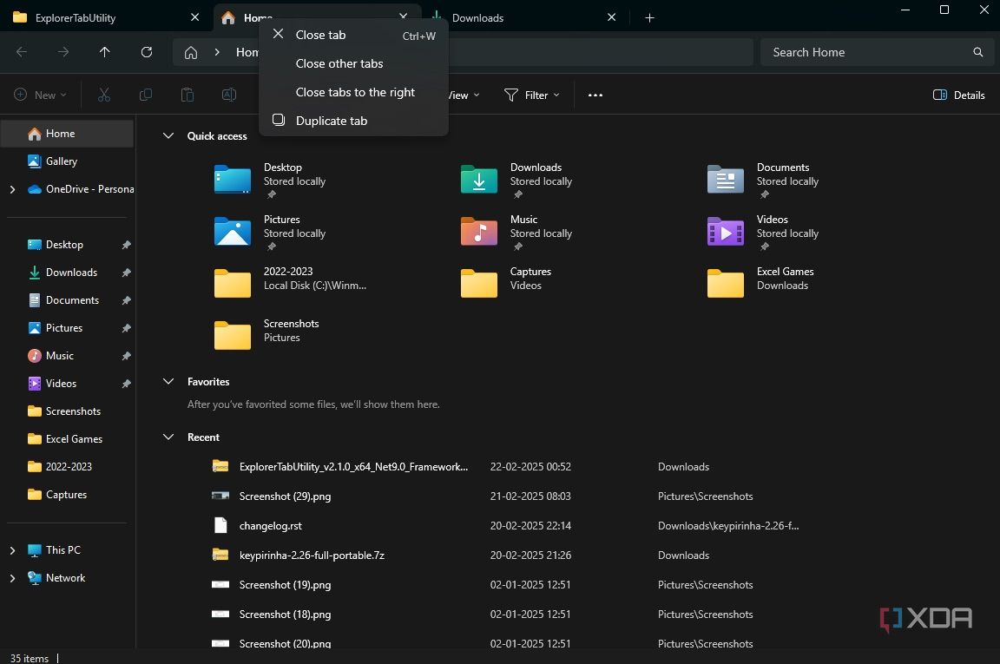1000x664 pixels.
Task: Use the Paste icon on the toolbar
Action: (187, 95)
